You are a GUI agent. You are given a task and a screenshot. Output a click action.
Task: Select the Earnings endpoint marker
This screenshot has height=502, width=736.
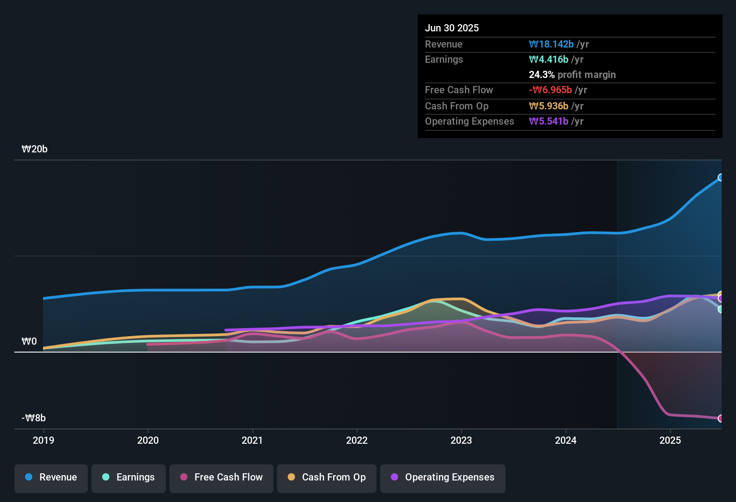click(x=721, y=309)
